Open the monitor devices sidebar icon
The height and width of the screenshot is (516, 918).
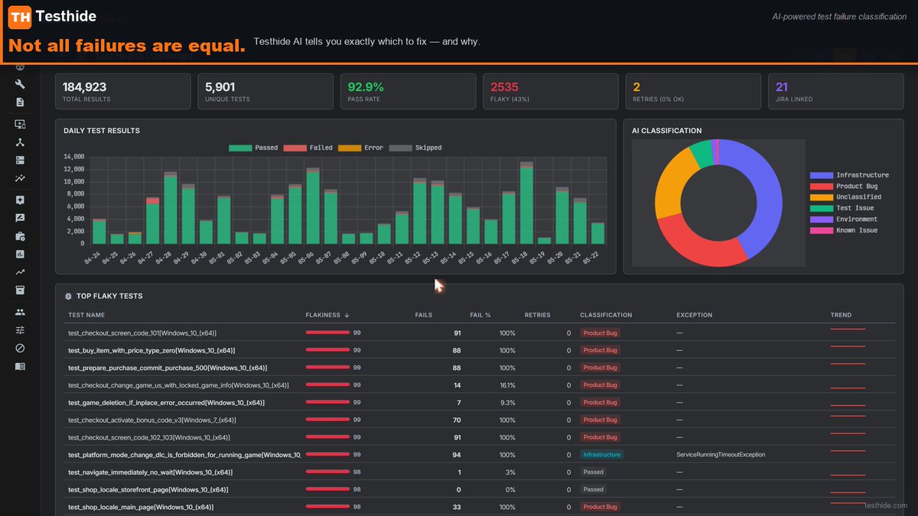coord(21,124)
